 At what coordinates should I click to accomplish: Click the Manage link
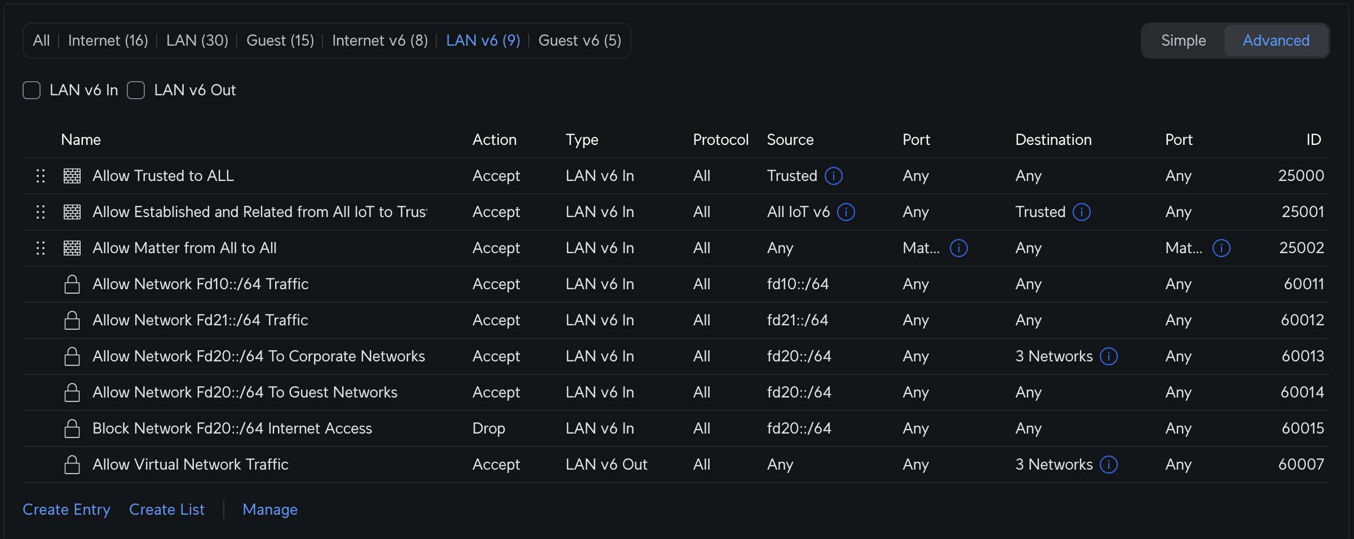pos(269,510)
